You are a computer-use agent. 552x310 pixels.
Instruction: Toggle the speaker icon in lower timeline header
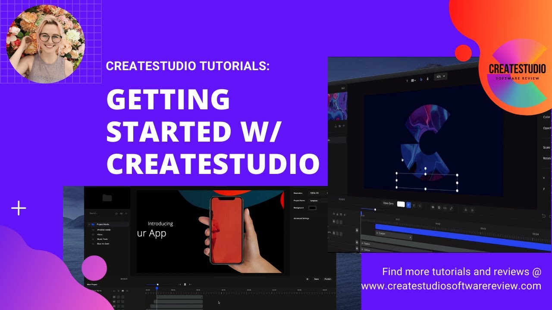coord(127,291)
